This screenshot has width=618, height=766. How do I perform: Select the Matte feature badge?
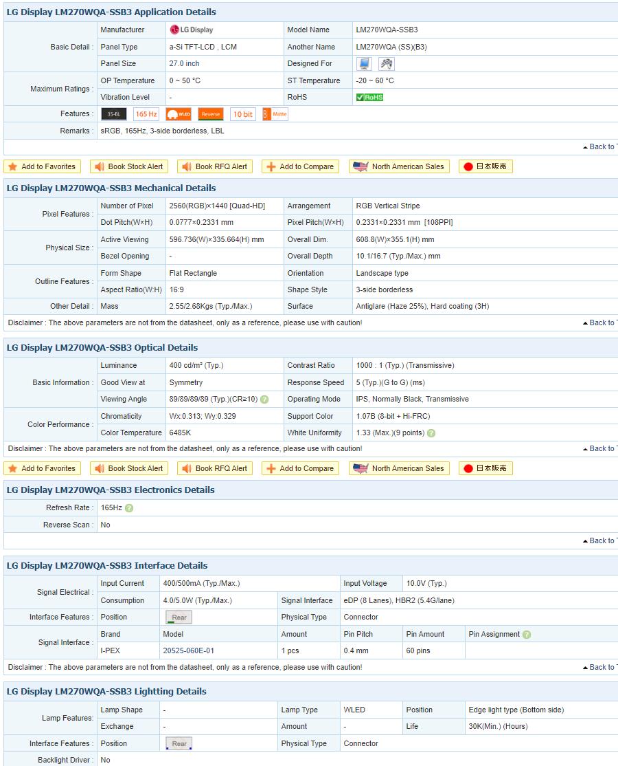(x=275, y=114)
